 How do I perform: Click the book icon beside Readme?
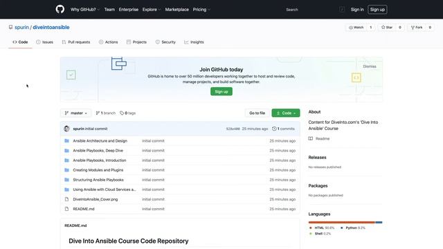(311, 138)
